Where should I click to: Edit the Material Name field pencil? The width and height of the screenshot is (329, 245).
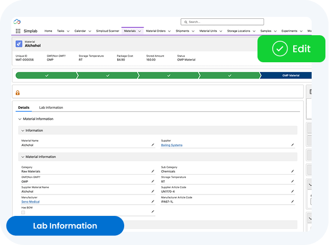152,145
